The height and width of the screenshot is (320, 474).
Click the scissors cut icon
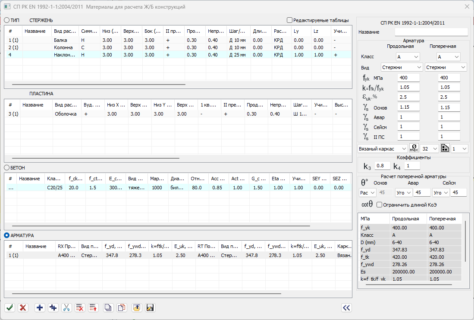66,307
